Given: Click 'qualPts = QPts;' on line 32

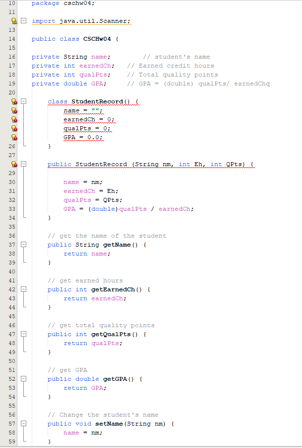Looking at the screenshot, I should pos(93,200).
